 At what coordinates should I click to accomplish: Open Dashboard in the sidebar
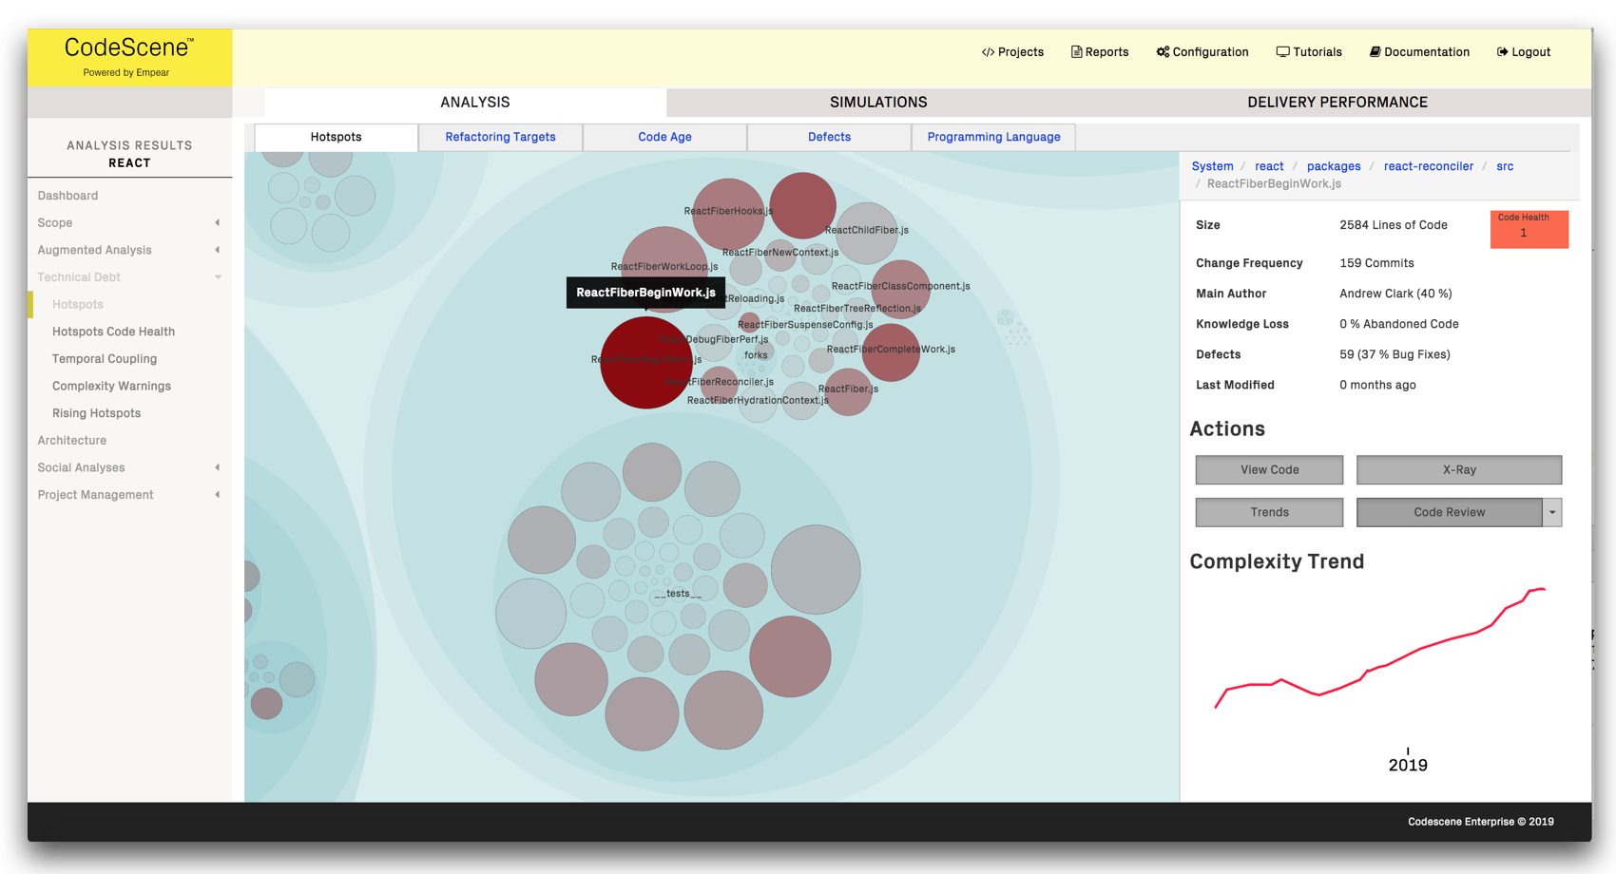(x=67, y=196)
